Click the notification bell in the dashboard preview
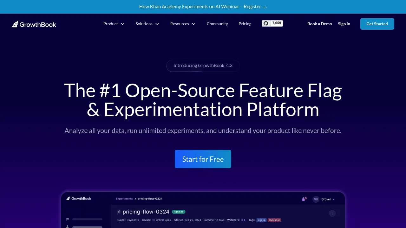406x228 pixels. [x=304, y=199]
